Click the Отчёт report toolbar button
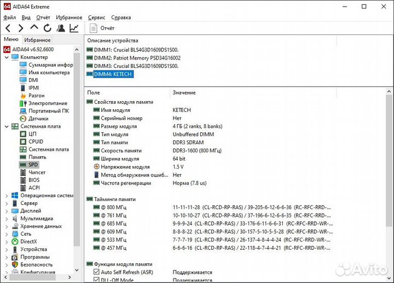Image resolution: width=394 pixels, height=283 pixels. coord(102,28)
